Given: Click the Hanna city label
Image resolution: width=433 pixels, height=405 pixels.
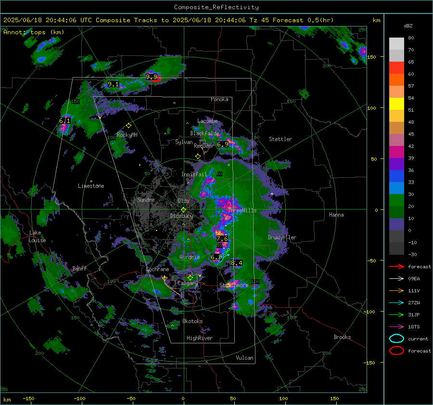Looking at the screenshot, I should [336, 215].
